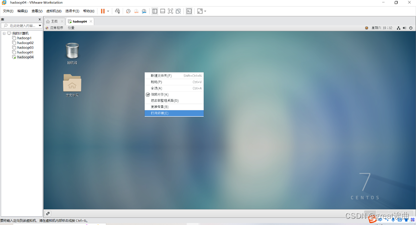Click the power icon in CentOS panel
The width and height of the screenshot is (416, 225).
point(411,28)
